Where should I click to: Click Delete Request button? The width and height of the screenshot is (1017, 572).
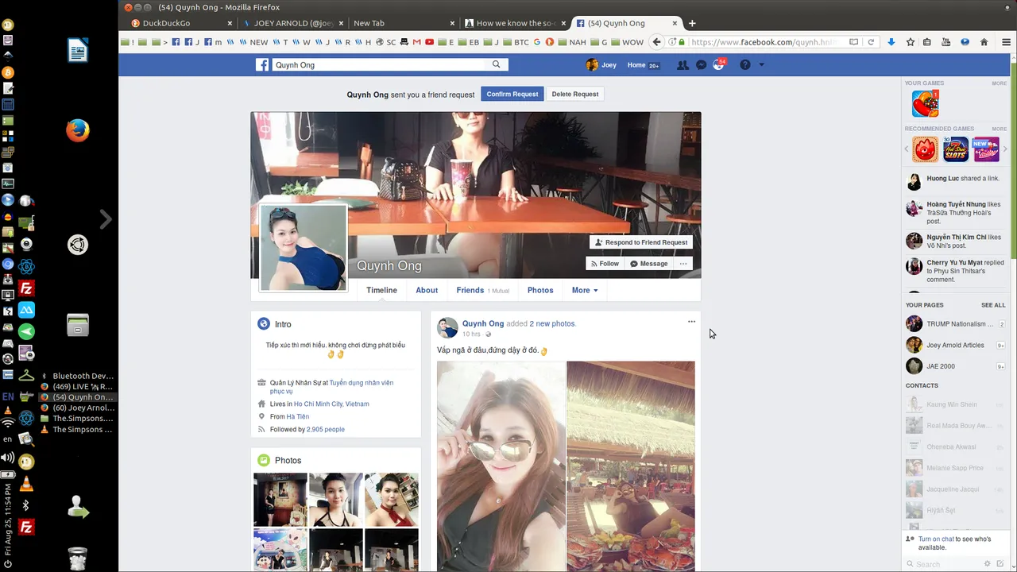pos(575,94)
